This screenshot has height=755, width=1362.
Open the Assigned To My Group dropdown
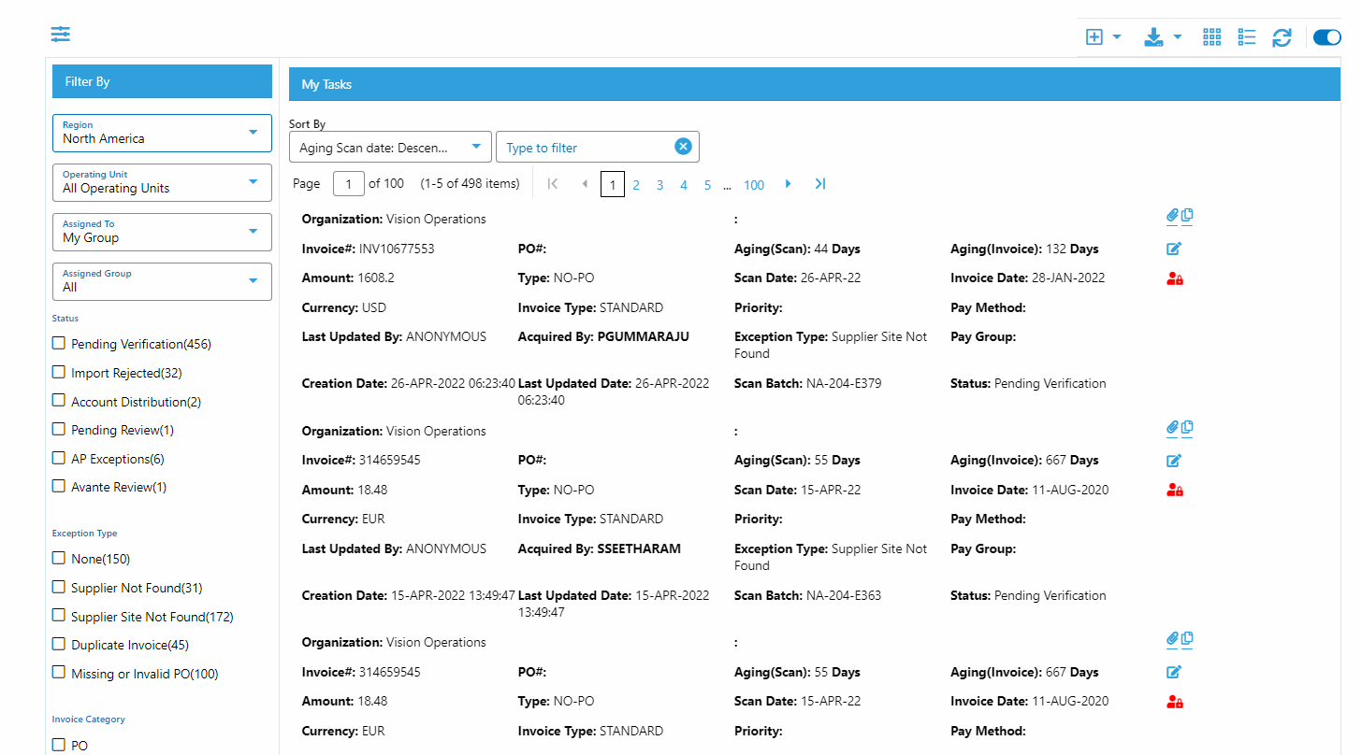(162, 232)
